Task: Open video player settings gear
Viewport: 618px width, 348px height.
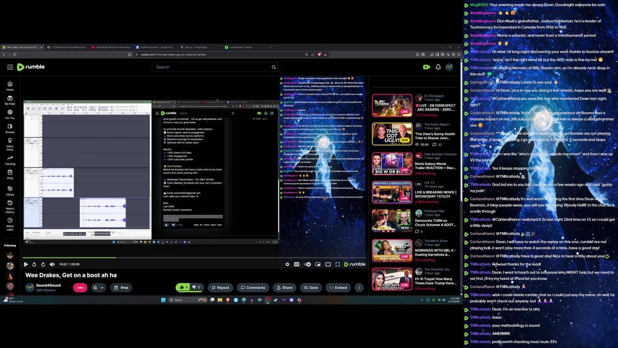Action: point(287,264)
